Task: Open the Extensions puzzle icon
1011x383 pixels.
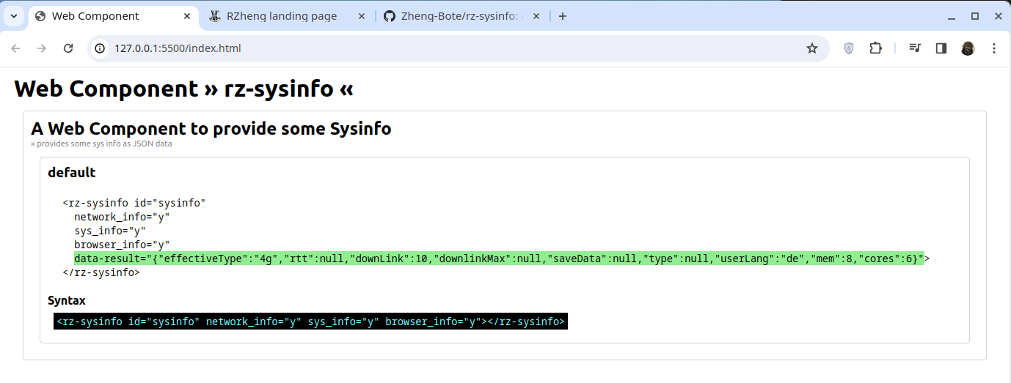Action: click(875, 48)
